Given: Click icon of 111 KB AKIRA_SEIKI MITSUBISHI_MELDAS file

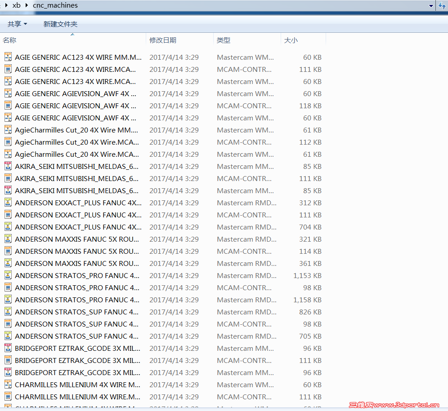Looking at the screenshot, I should click(x=8, y=178).
